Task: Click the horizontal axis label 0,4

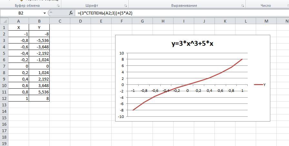Action: click(209, 91)
